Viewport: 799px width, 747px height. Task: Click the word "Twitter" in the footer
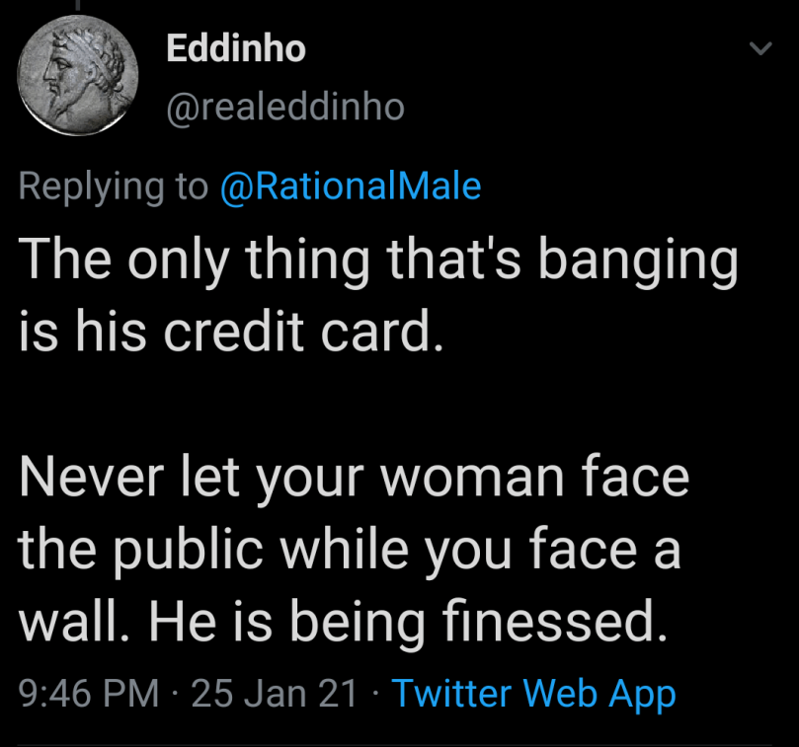(x=453, y=694)
